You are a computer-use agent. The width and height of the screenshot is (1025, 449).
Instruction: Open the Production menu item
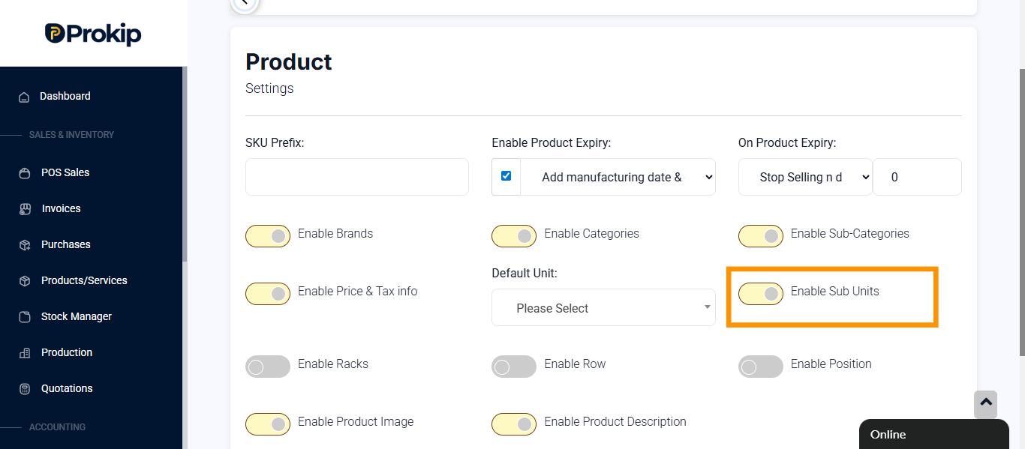coord(67,352)
